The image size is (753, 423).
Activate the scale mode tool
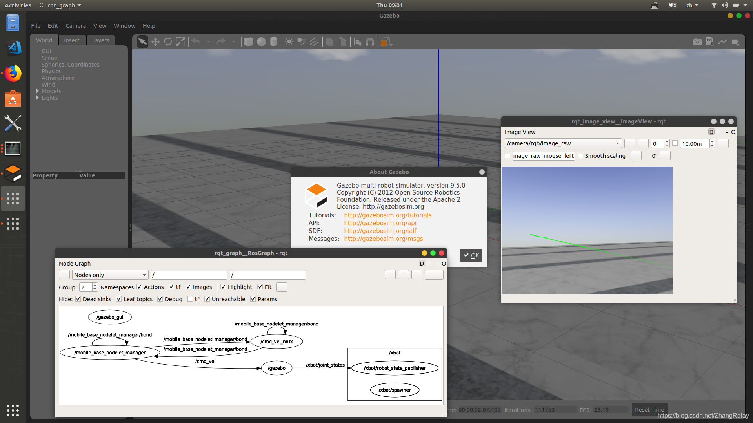[180, 42]
